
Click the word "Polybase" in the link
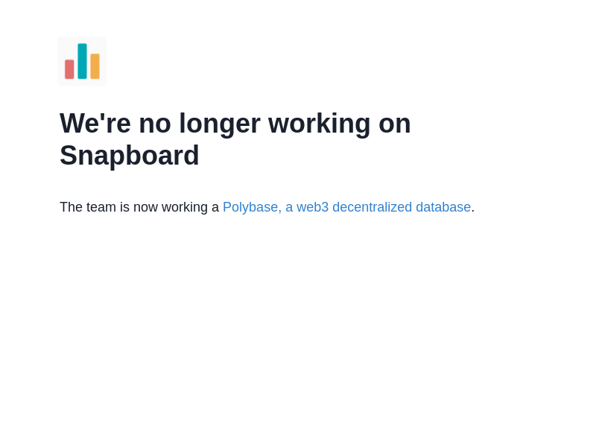tap(250, 207)
